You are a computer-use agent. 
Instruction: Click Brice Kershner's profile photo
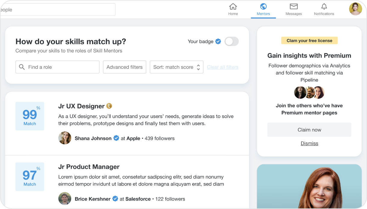coord(65,199)
